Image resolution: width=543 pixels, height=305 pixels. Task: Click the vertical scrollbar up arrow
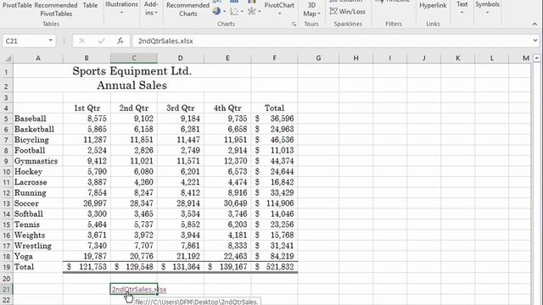coord(537,58)
